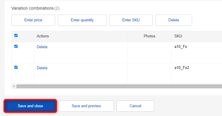The width and height of the screenshot is (222, 116).
Task: Cancel the variation edits
Action: pos(135,106)
